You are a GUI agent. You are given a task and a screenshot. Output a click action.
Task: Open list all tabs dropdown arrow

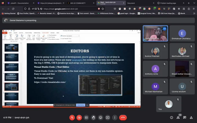click(194, 3)
